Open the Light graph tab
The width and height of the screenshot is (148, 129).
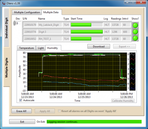point(41,48)
